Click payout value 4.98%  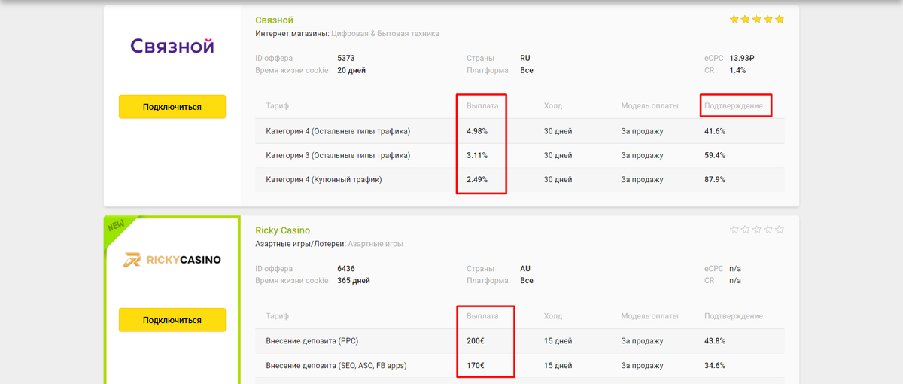(x=477, y=131)
